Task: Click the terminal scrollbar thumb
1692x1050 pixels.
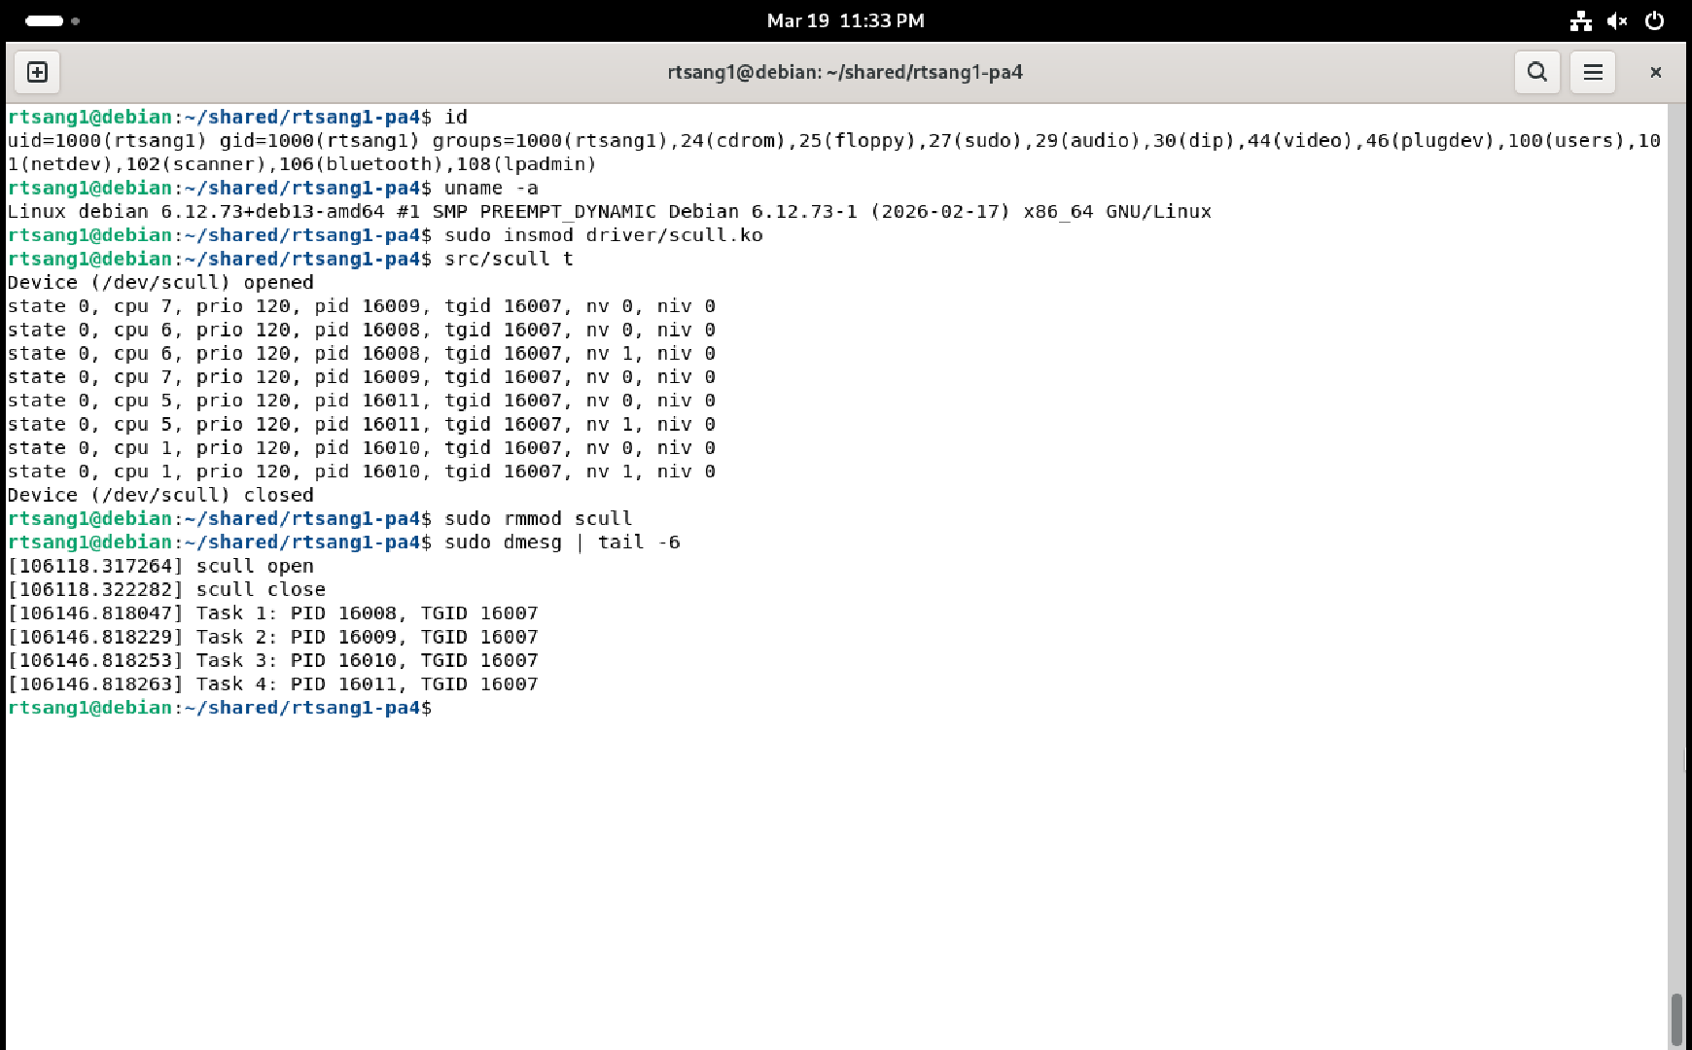Action: (x=1675, y=1017)
